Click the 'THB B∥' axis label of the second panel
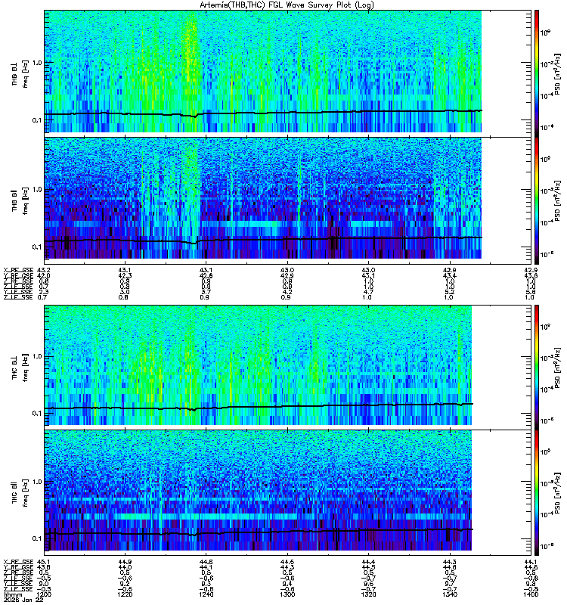 [x=14, y=200]
